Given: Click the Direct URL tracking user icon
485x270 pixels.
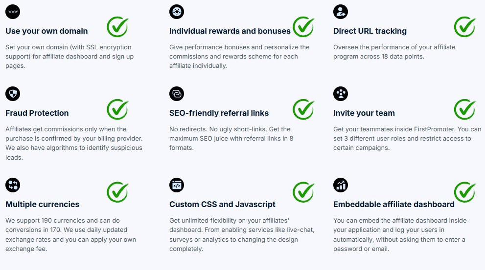Looking at the screenshot, I should (341, 12).
